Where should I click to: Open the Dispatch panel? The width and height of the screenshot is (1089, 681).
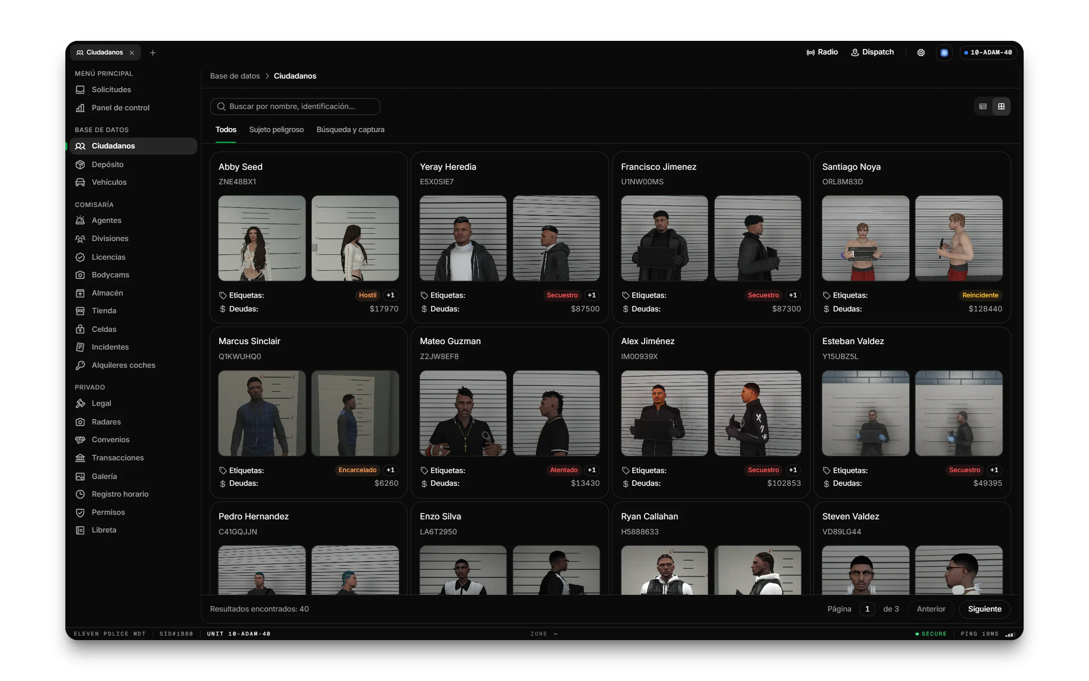pos(872,52)
